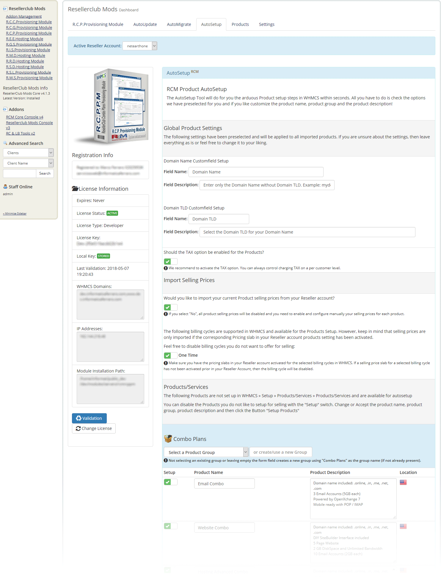Open RC & LB Tools v2 link

tap(21, 133)
